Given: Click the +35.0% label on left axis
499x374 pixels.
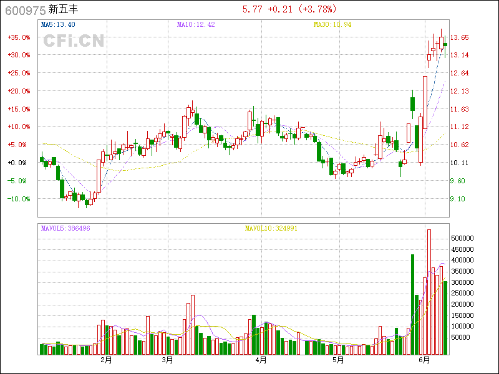Looking at the screenshot, I should (x=19, y=37).
